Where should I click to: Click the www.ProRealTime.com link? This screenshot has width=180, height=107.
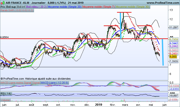[163, 3]
